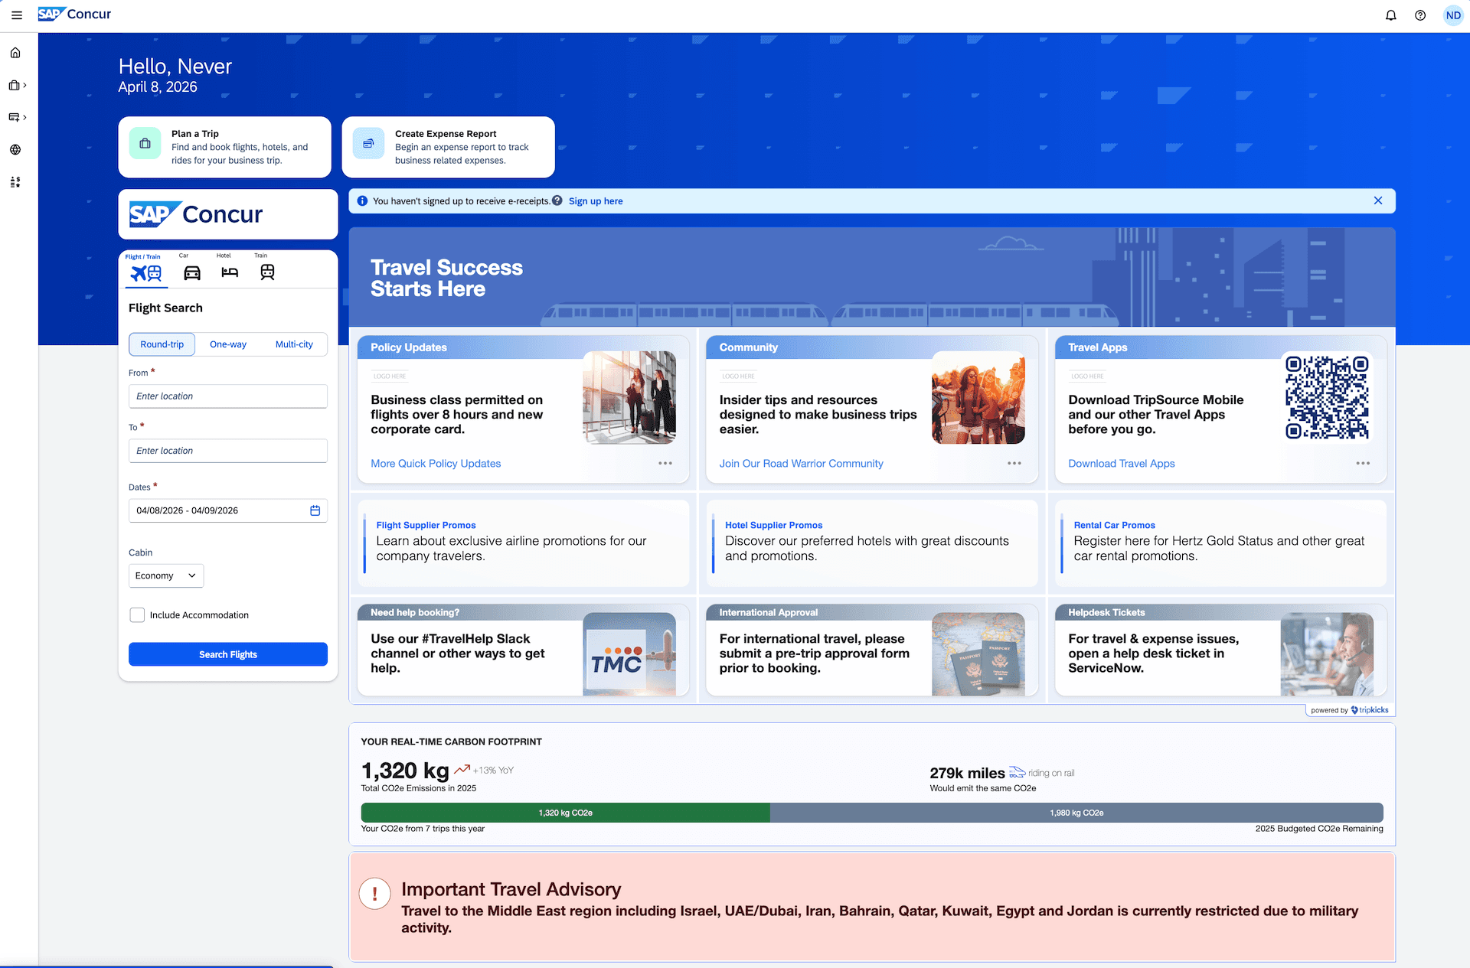Click the From location input field
The height and width of the screenshot is (968, 1470).
(227, 396)
